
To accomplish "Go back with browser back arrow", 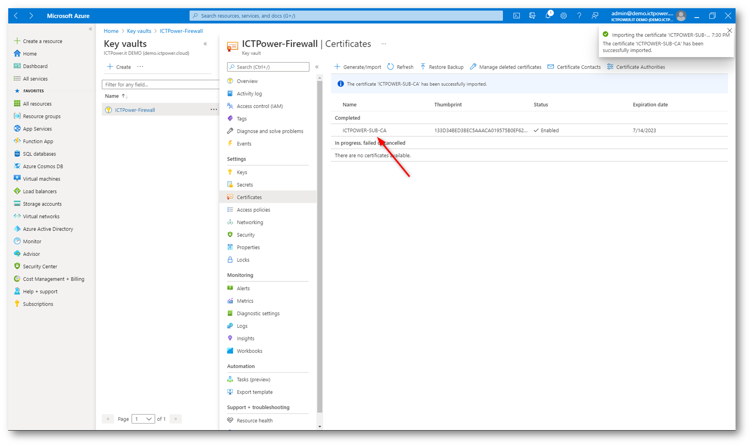I will click(x=16, y=16).
